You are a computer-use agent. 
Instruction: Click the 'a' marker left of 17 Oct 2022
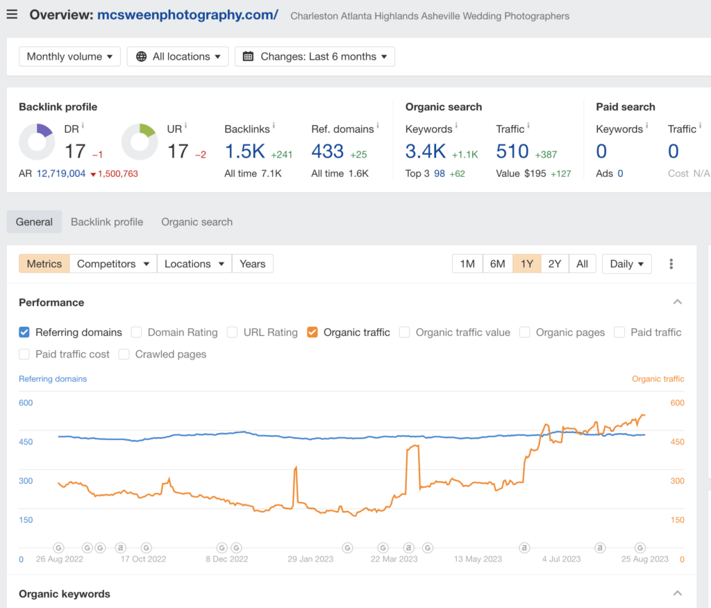(120, 548)
